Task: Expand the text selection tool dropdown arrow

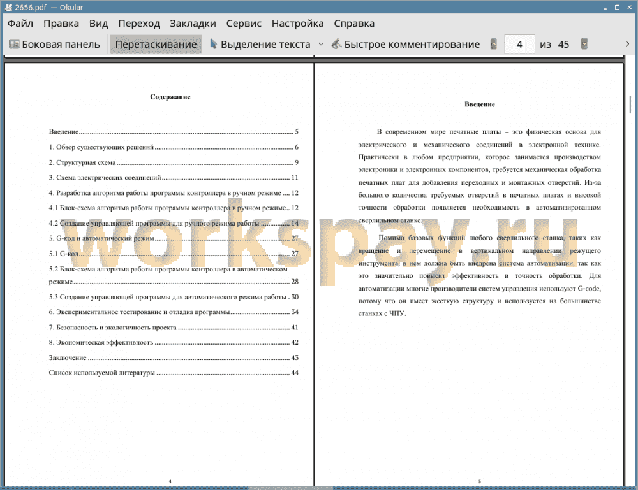Action: [x=321, y=45]
